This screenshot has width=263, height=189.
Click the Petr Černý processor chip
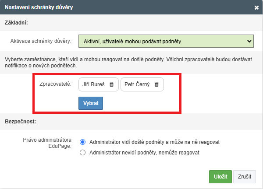[142, 84]
